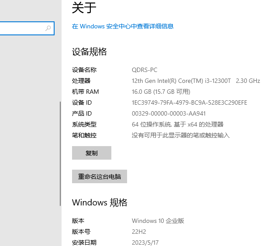Select the install date 2023/5/17
This screenshot has width=262, height=246.
click(x=145, y=243)
